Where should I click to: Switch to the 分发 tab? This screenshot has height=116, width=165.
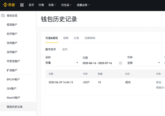76,38
